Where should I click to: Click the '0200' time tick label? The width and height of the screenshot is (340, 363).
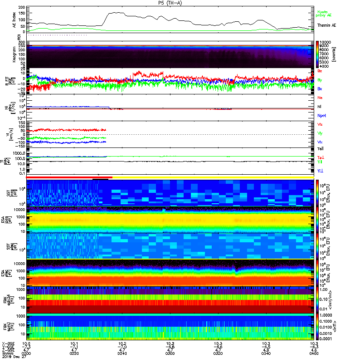26,353
